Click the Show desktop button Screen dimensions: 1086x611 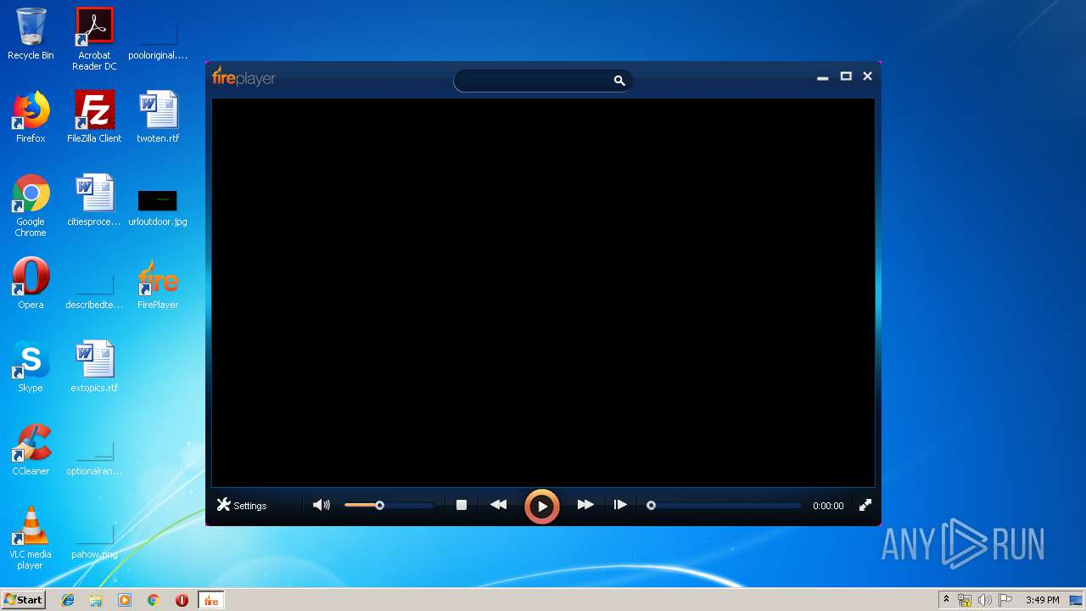1078,600
